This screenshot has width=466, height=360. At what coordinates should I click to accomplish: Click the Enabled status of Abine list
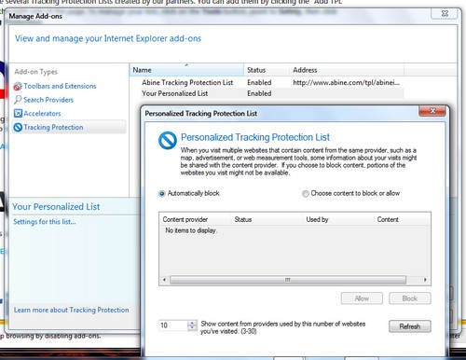point(259,83)
